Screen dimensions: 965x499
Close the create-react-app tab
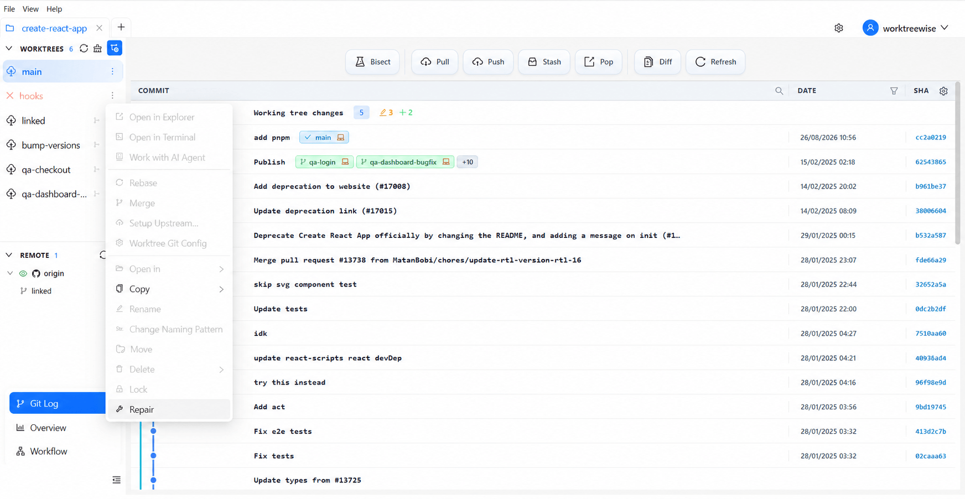(99, 28)
